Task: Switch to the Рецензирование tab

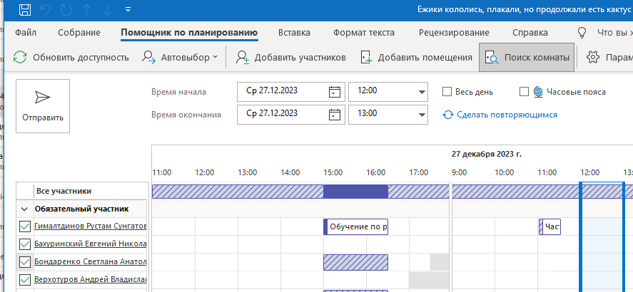Action: coord(454,33)
